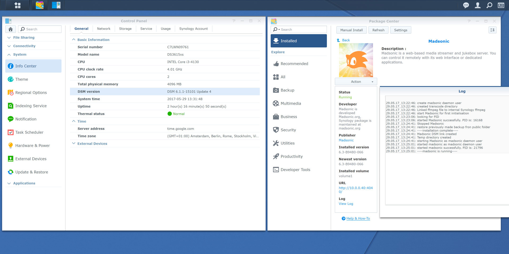
Task: Click the Manual Install button
Action: (351, 30)
